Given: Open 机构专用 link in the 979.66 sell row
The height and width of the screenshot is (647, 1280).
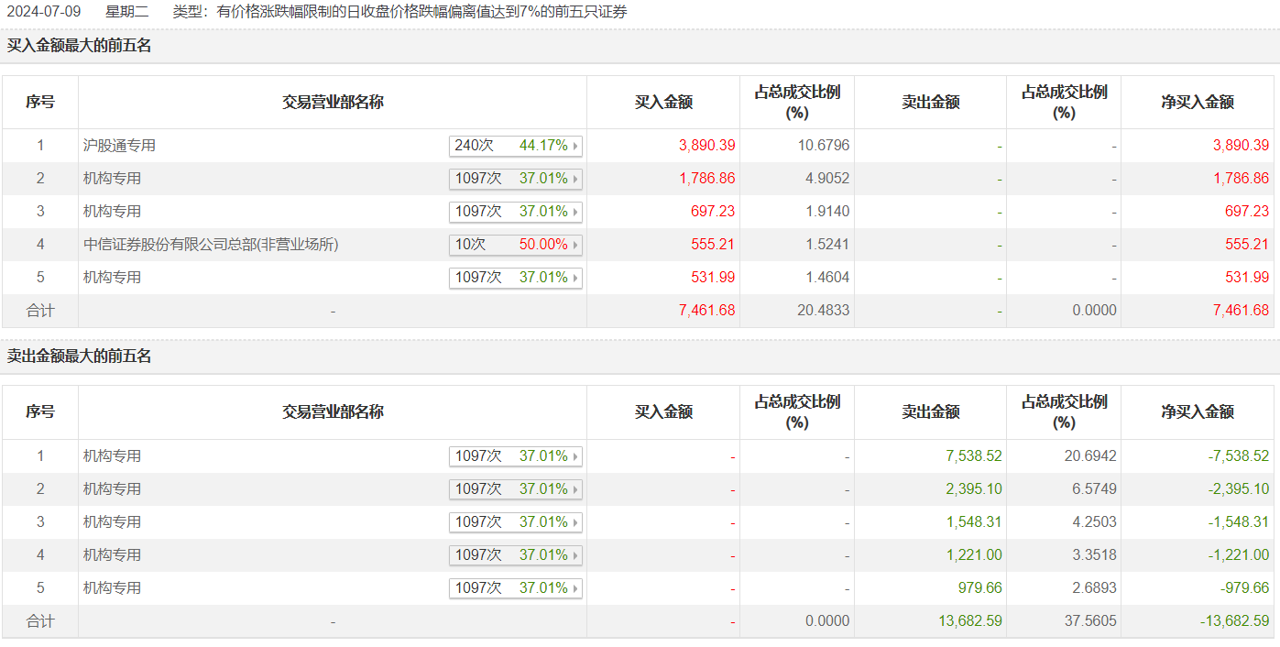Looking at the screenshot, I should [112, 588].
